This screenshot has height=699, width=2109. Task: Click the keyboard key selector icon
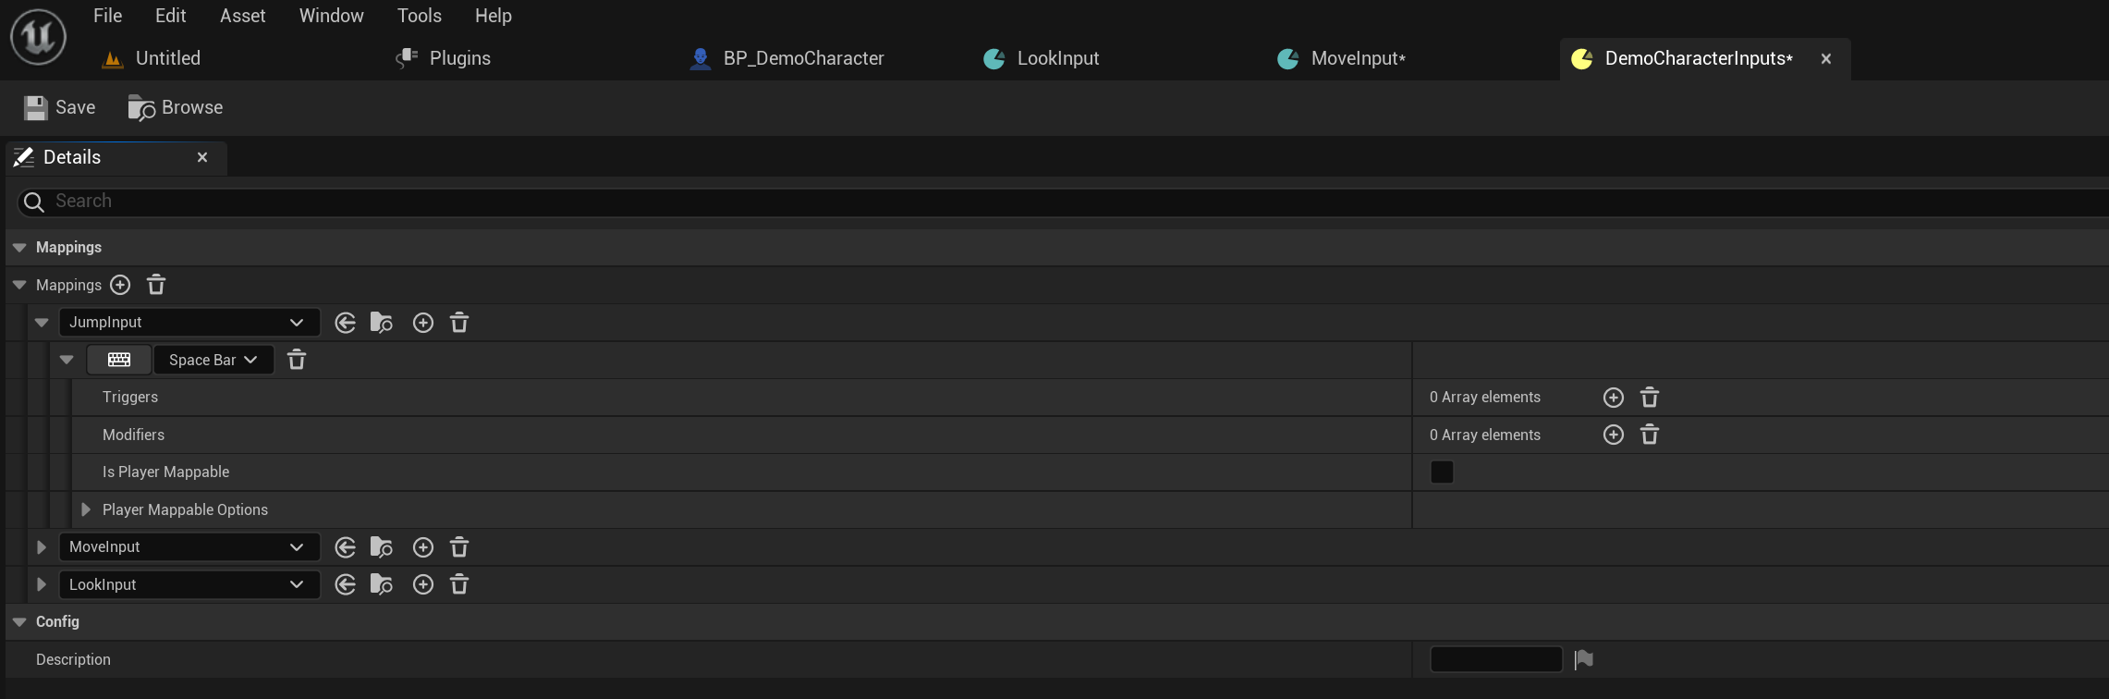point(119,360)
